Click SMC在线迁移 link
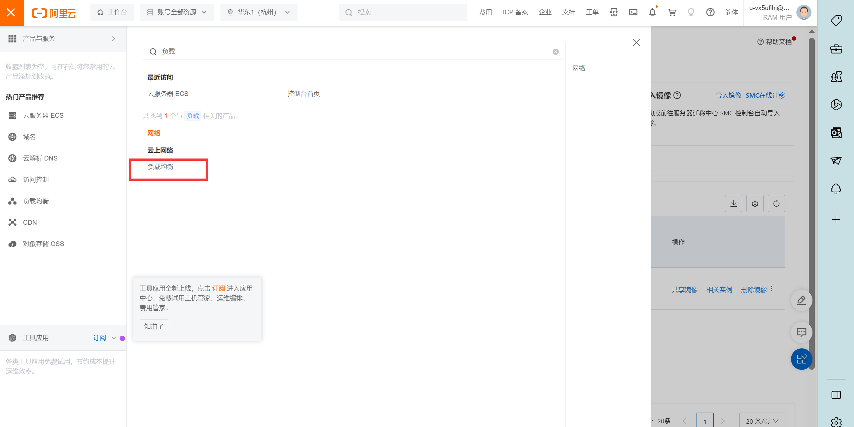Viewport: 854px width, 427px height. (765, 95)
